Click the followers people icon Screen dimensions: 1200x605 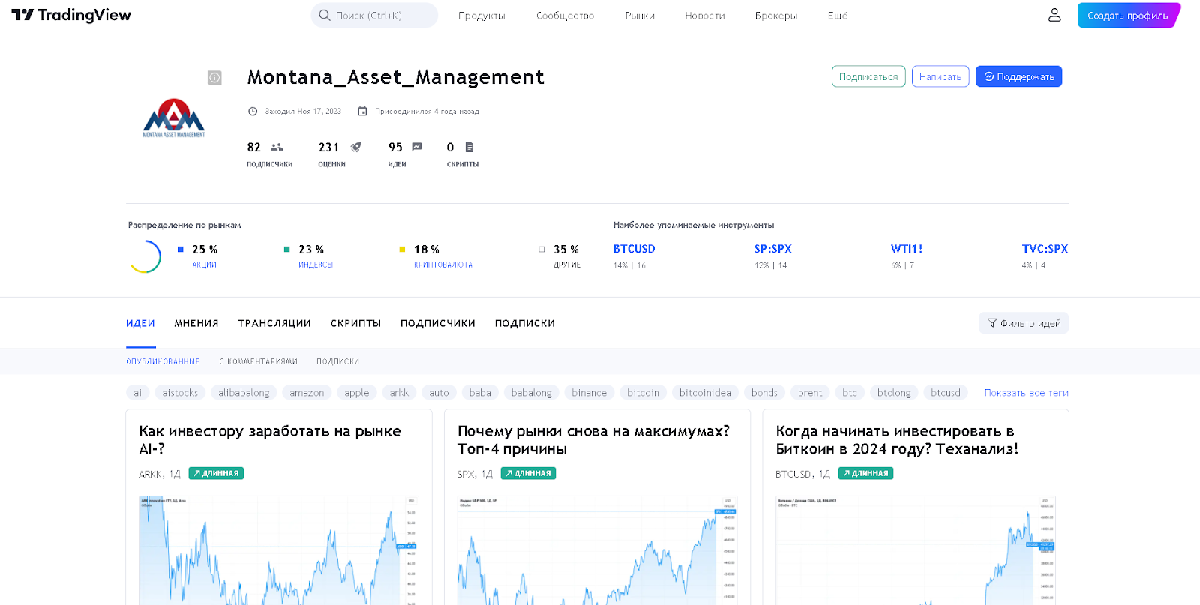coord(277,148)
